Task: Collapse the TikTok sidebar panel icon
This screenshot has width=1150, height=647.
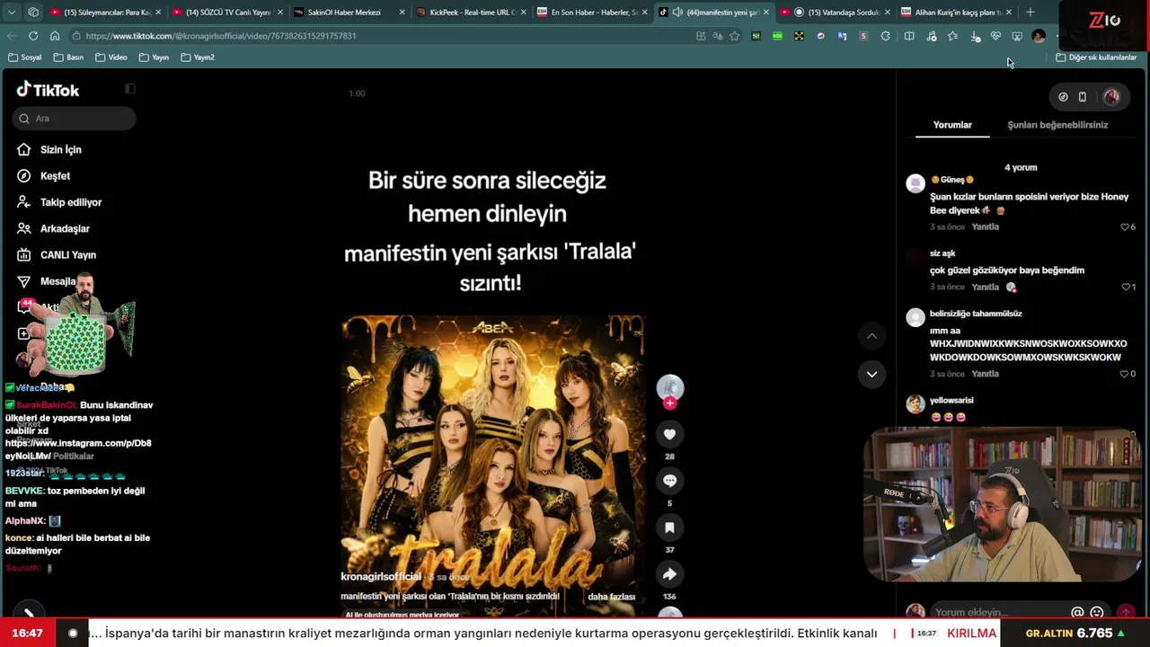Action: click(x=130, y=88)
